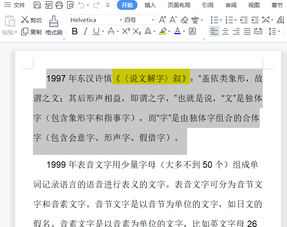Click the Redo arrow
Screen dimensions: 287x227
tap(96, 5)
